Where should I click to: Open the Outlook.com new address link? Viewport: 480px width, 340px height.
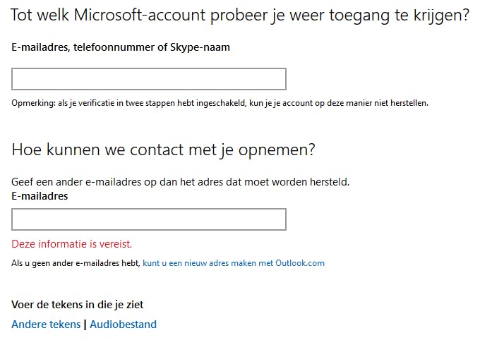click(233, 263)
